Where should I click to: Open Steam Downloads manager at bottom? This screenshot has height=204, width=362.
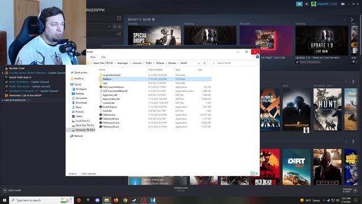pos(181,189)
